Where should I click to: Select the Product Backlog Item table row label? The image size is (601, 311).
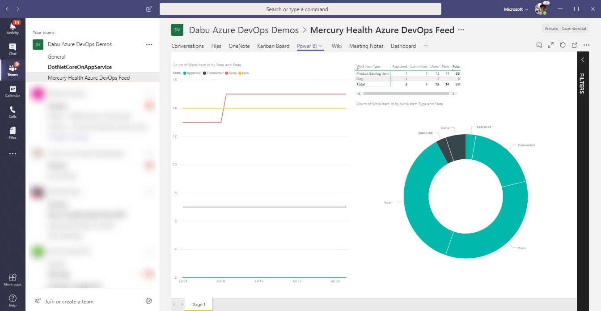372,73
